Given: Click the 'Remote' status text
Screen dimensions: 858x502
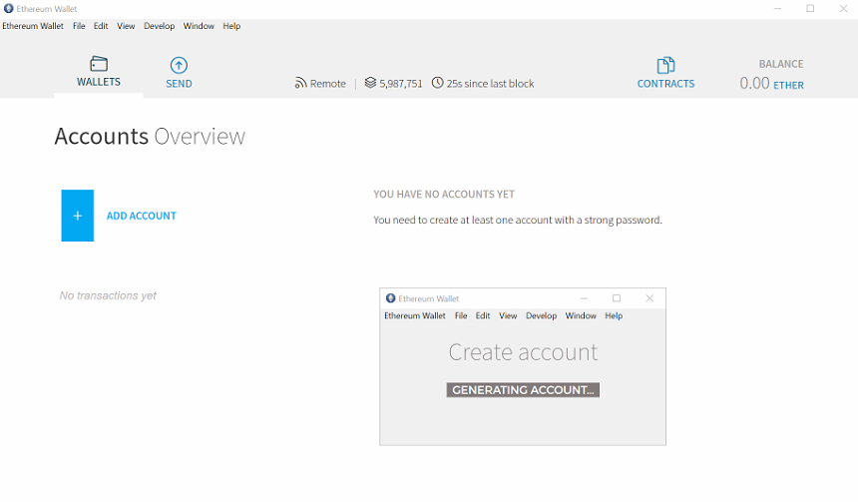Looking at the screenshot, I should click(328, 84).
